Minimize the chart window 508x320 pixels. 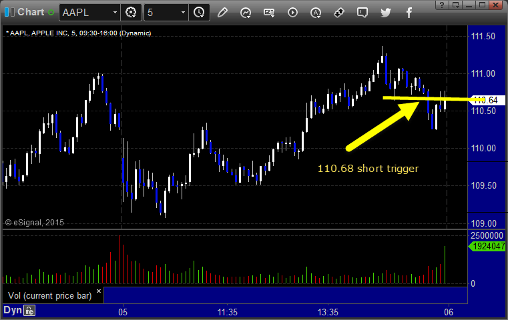(x=469, y=5)
